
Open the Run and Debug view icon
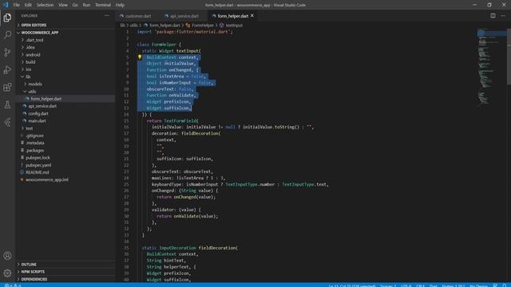click(x=7, y=69)
